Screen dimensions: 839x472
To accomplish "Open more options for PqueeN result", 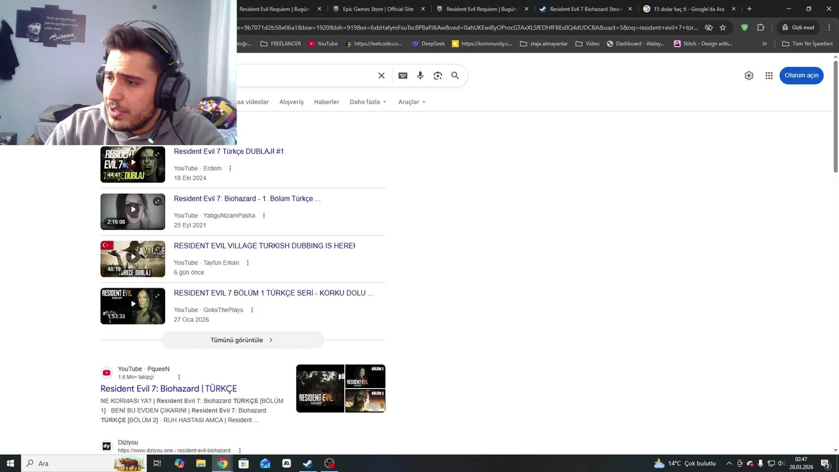I will tap(179, 378).
